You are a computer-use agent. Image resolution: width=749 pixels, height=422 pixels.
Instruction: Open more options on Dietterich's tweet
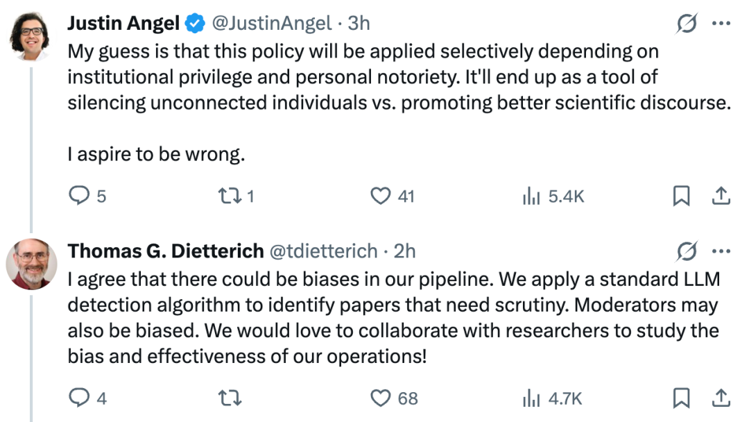click(x=721, y=251)
